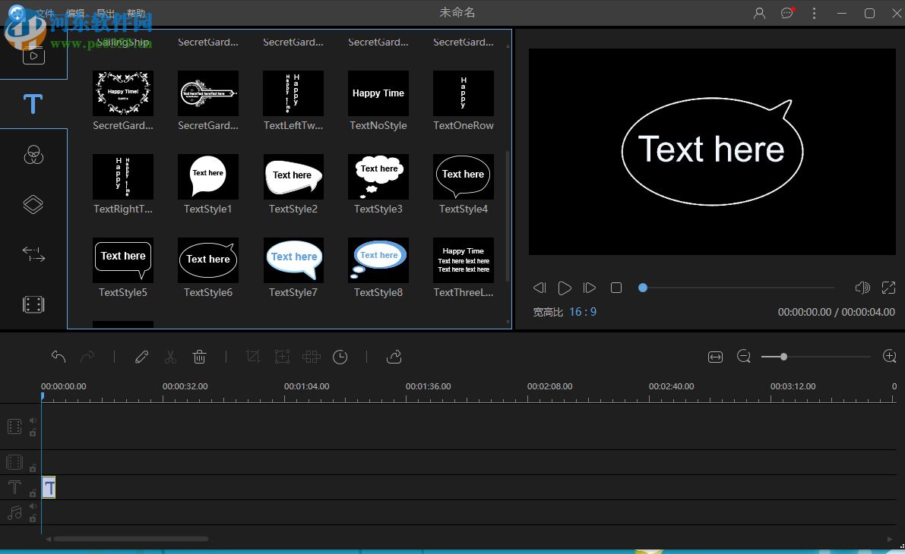Screen dimensions: 905x554
Task: Open the 16:9 aspect ratio selector
Action: [x=582, y=312]
